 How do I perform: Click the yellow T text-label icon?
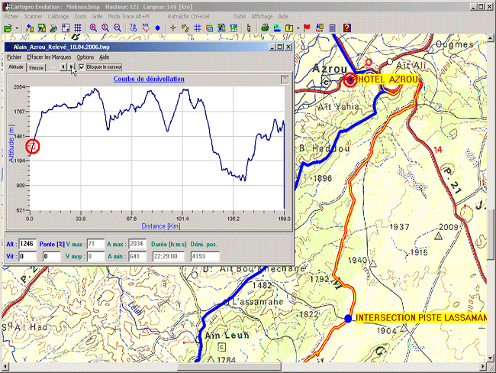289,28
